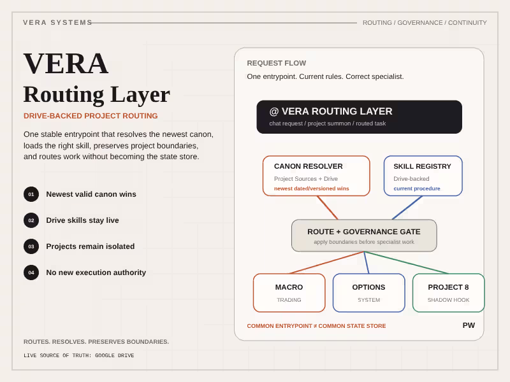Image resolution: width=510 pixels, height=382 pixels.
Task: Click the 02 numbered badge
Action: click(31, 220)
